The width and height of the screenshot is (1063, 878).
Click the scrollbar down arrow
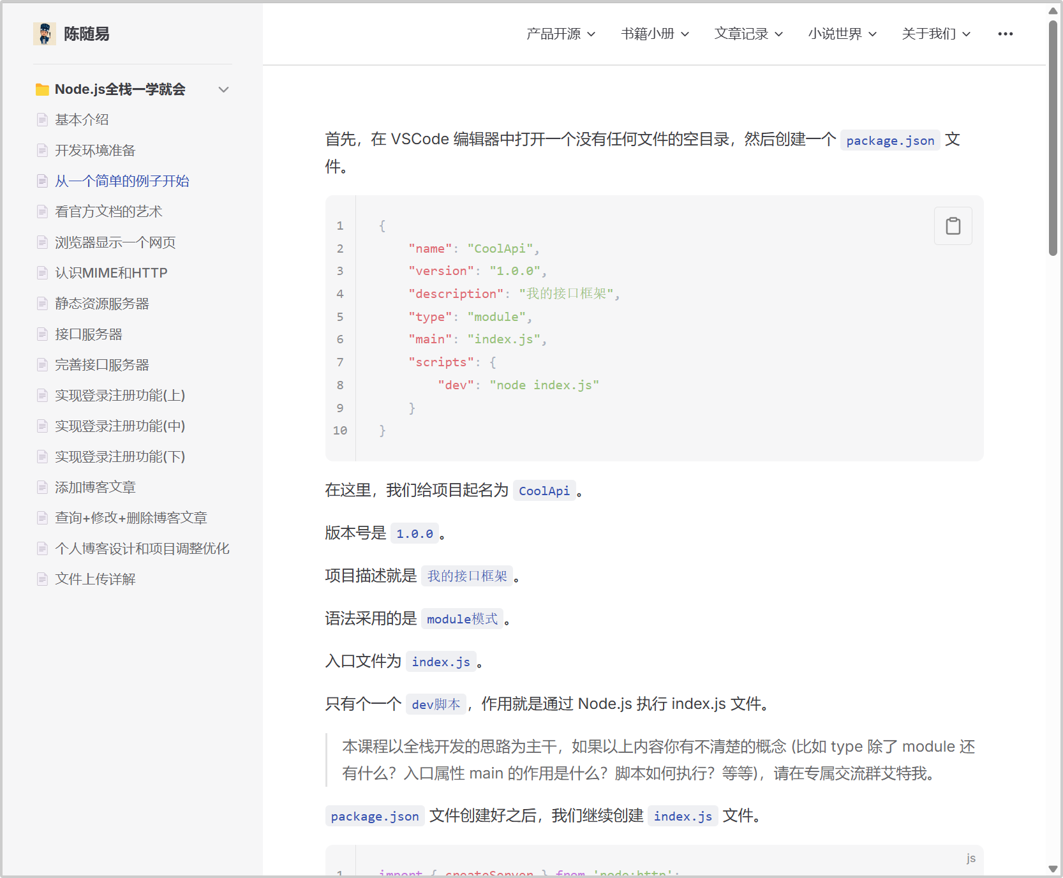click(1053, 869)
